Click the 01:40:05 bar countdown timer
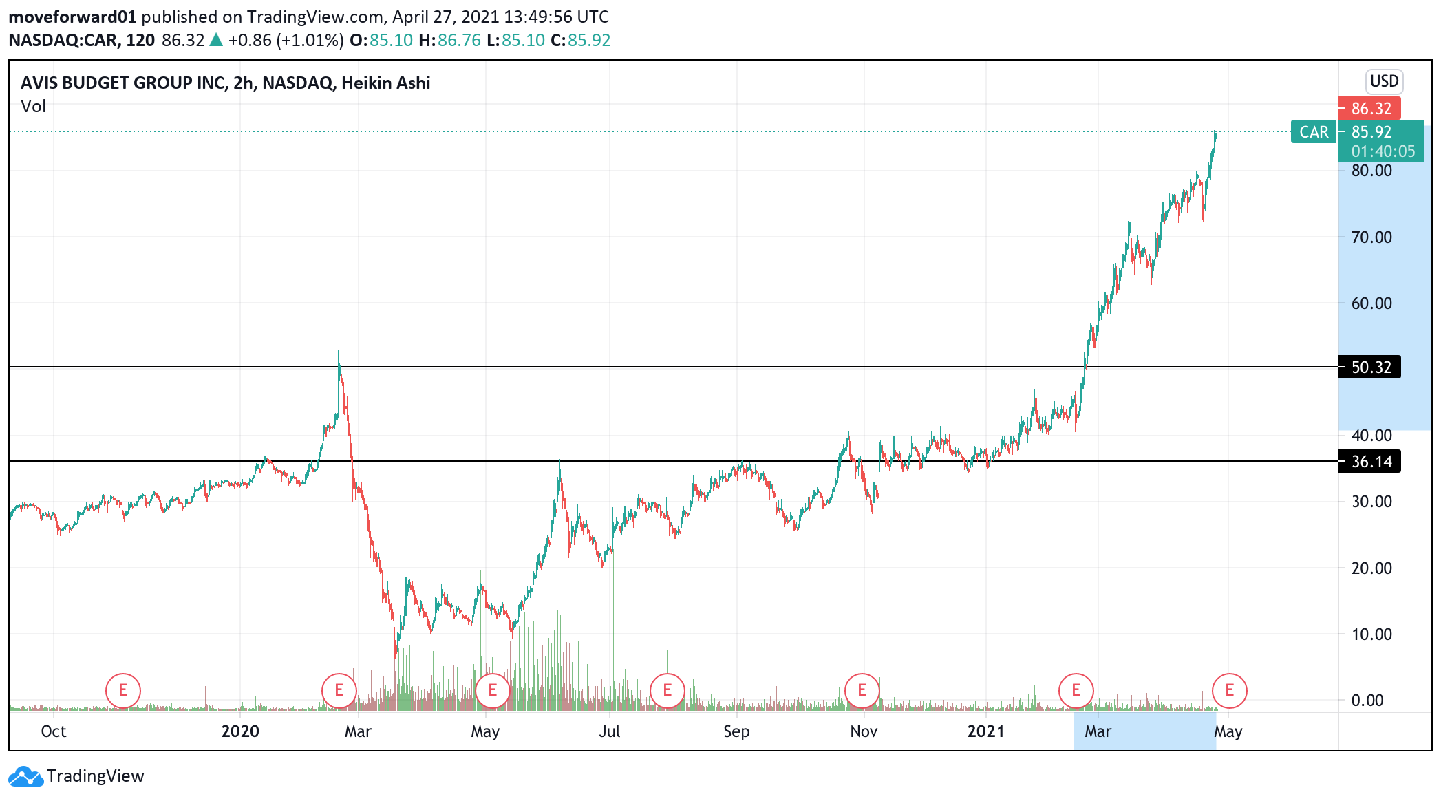 1383,151
